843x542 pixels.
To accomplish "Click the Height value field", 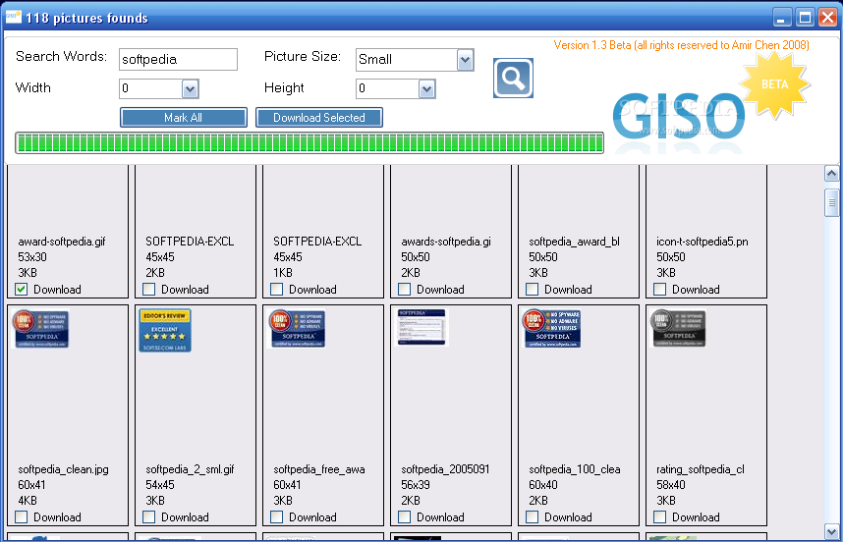I will [388, 88].
